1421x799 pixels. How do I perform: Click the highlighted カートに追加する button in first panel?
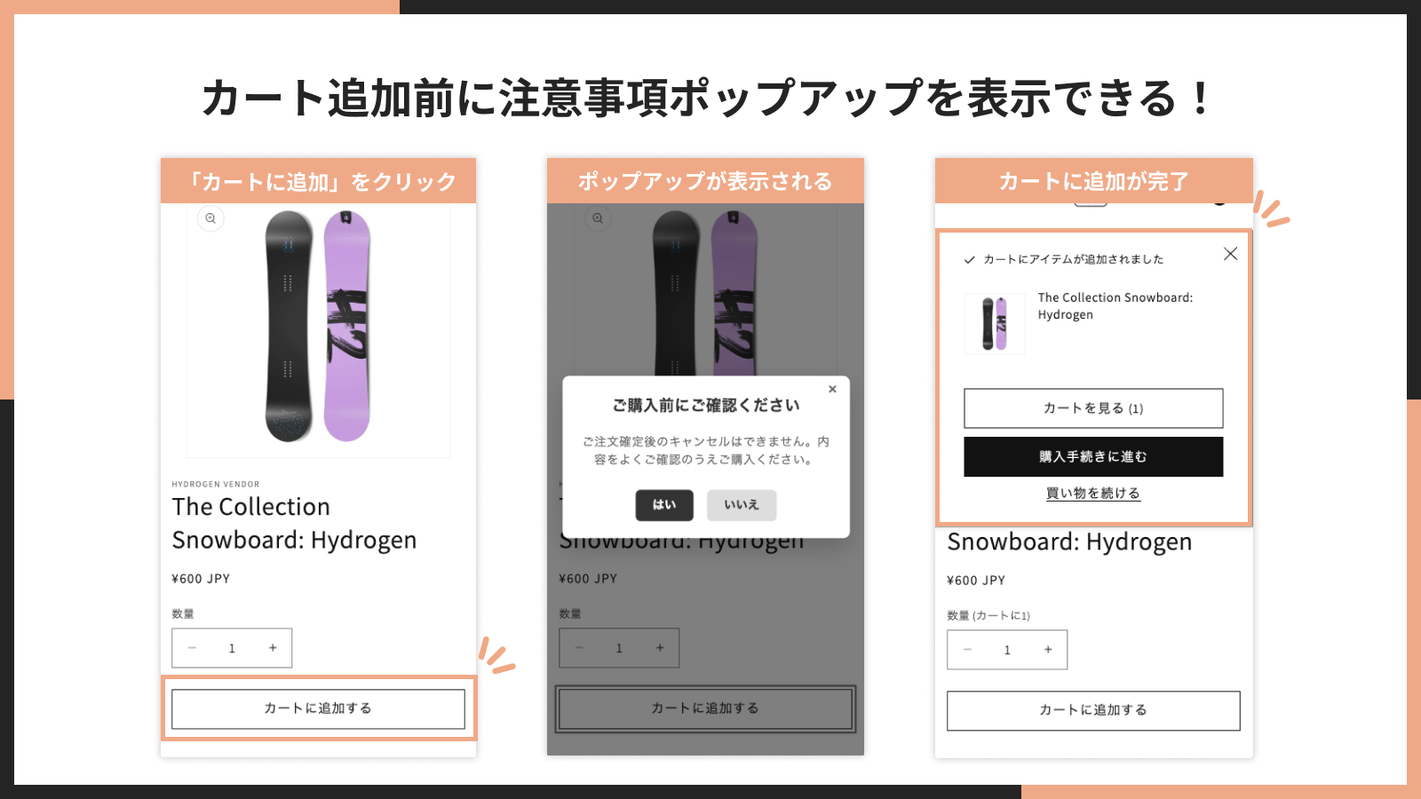click(318, 708)
